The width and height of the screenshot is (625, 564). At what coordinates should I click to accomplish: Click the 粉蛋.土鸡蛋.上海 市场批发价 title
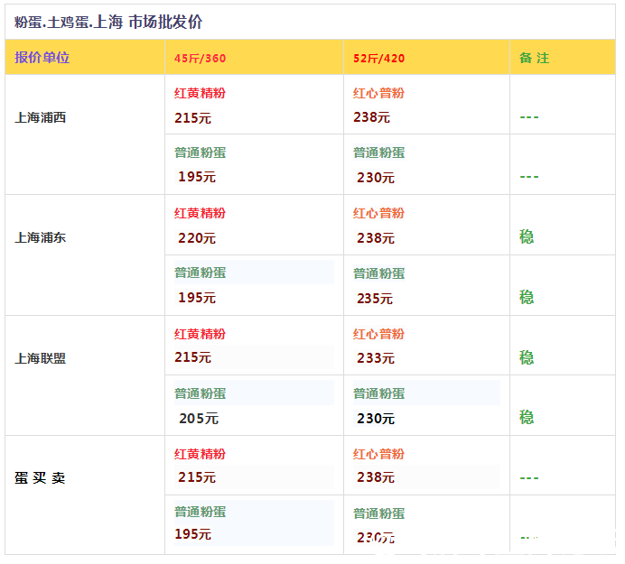(x=114, y=22)
